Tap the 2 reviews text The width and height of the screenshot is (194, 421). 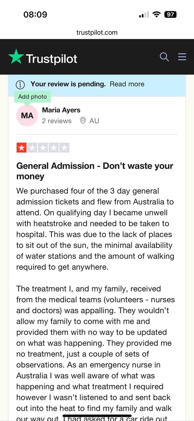click(57, 121)
